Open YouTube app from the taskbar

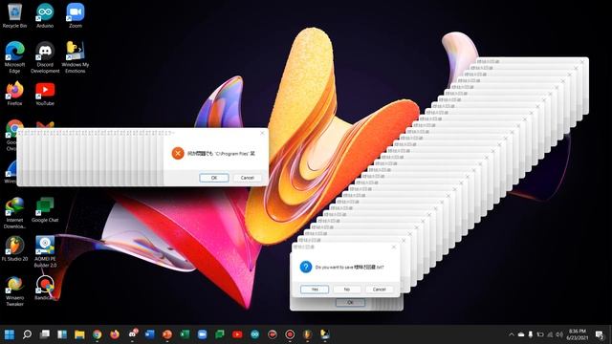[237, 334]
